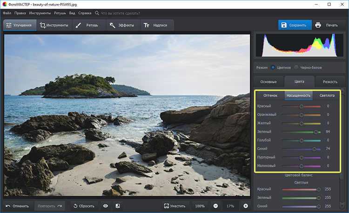The width and height of the screenshot is (349, 213).
Task: Click the Зеленый saturation slider handle
Action: 316,132
